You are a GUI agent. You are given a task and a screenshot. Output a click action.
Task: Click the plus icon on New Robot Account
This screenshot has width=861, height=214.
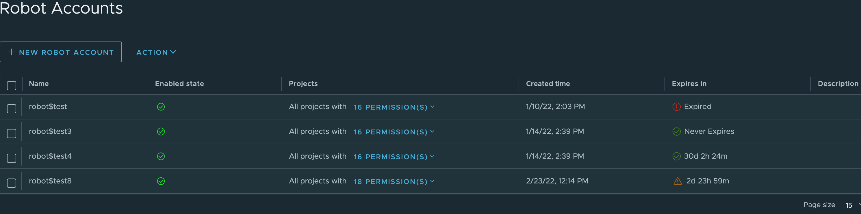12,52
